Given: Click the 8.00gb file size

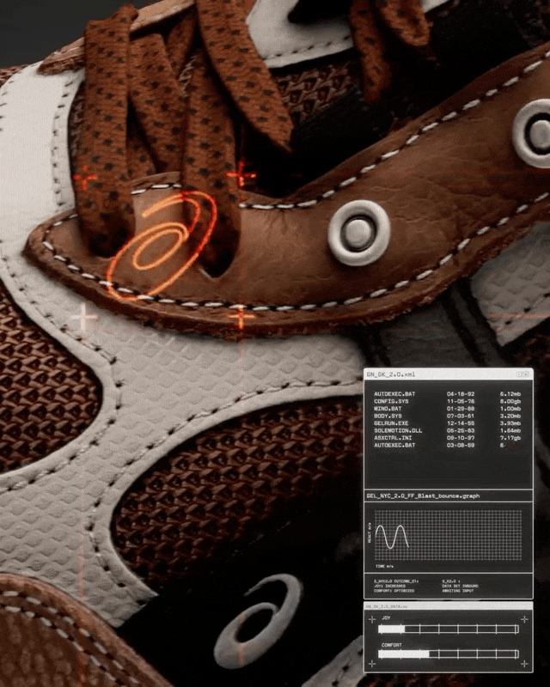Looking at the screenshot, I should [510, 401].
